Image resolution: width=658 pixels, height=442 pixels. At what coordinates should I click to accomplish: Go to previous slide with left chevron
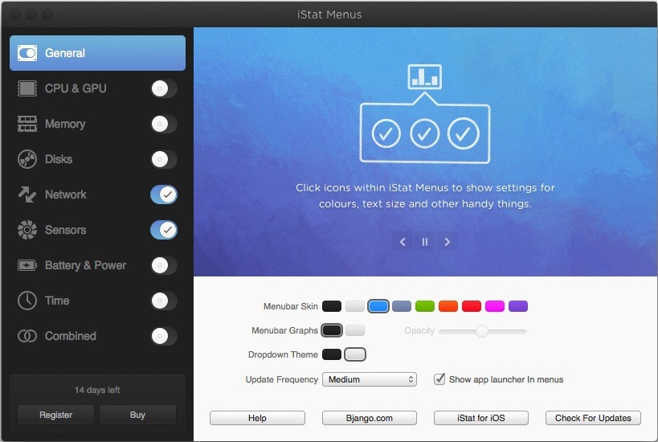403,242
